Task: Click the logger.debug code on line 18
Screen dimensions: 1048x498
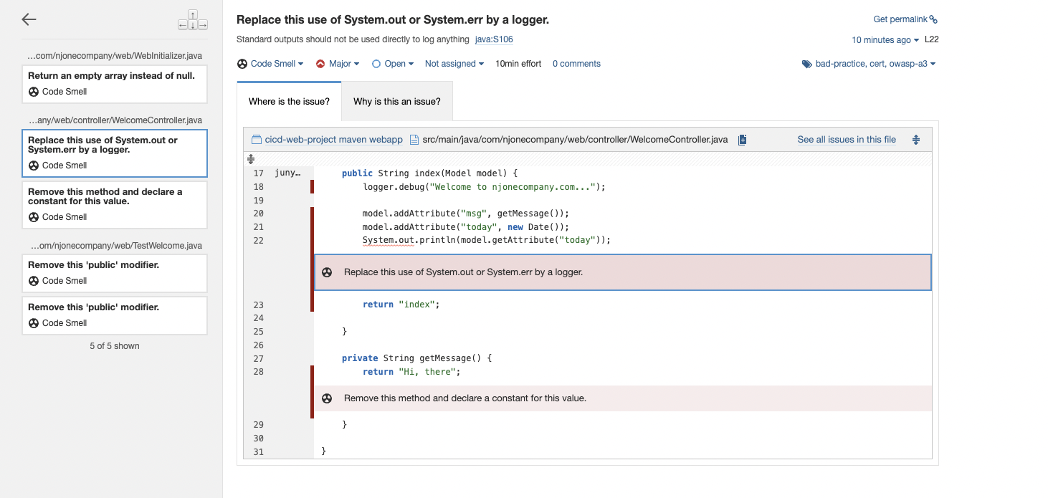Action: [485, 187]
